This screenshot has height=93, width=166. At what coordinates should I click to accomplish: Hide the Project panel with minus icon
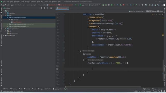tap(54, 8)
